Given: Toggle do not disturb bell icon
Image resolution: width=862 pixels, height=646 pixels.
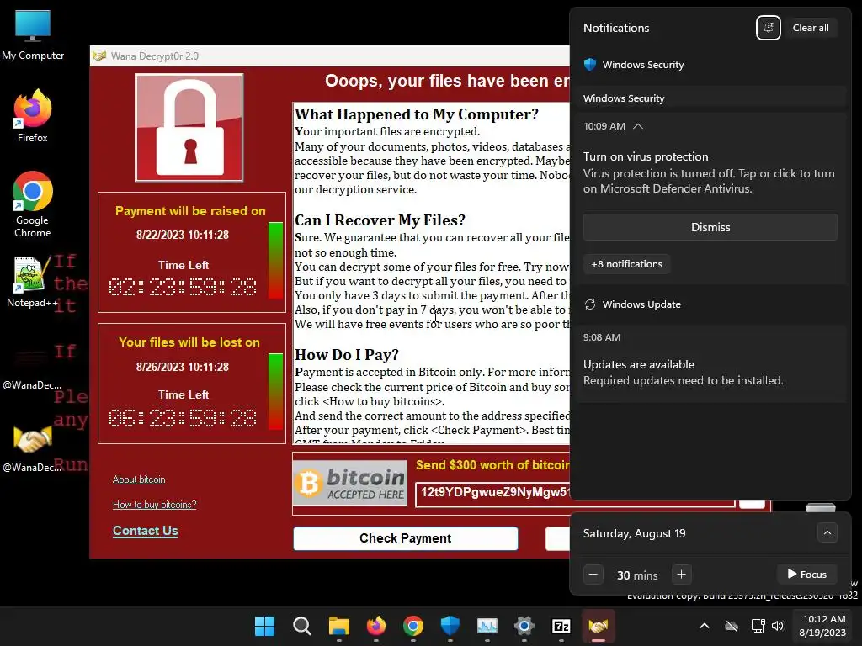Looking at the screenshot, I should click(x=768, y=28).
